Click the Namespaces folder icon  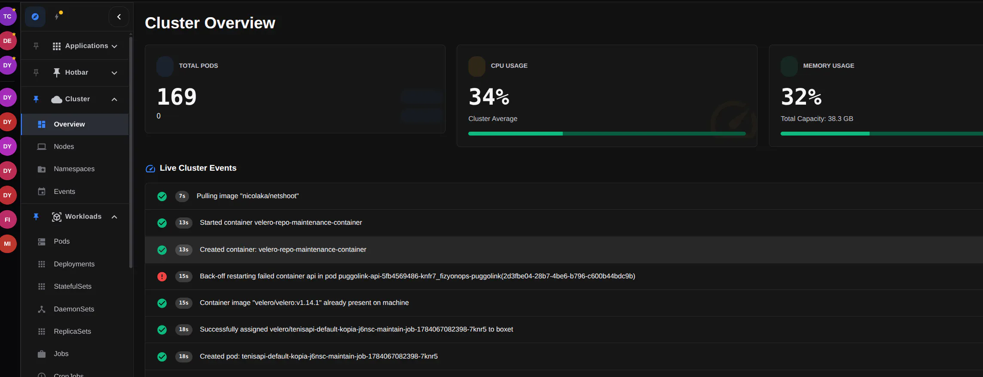[x=42, y=169]
